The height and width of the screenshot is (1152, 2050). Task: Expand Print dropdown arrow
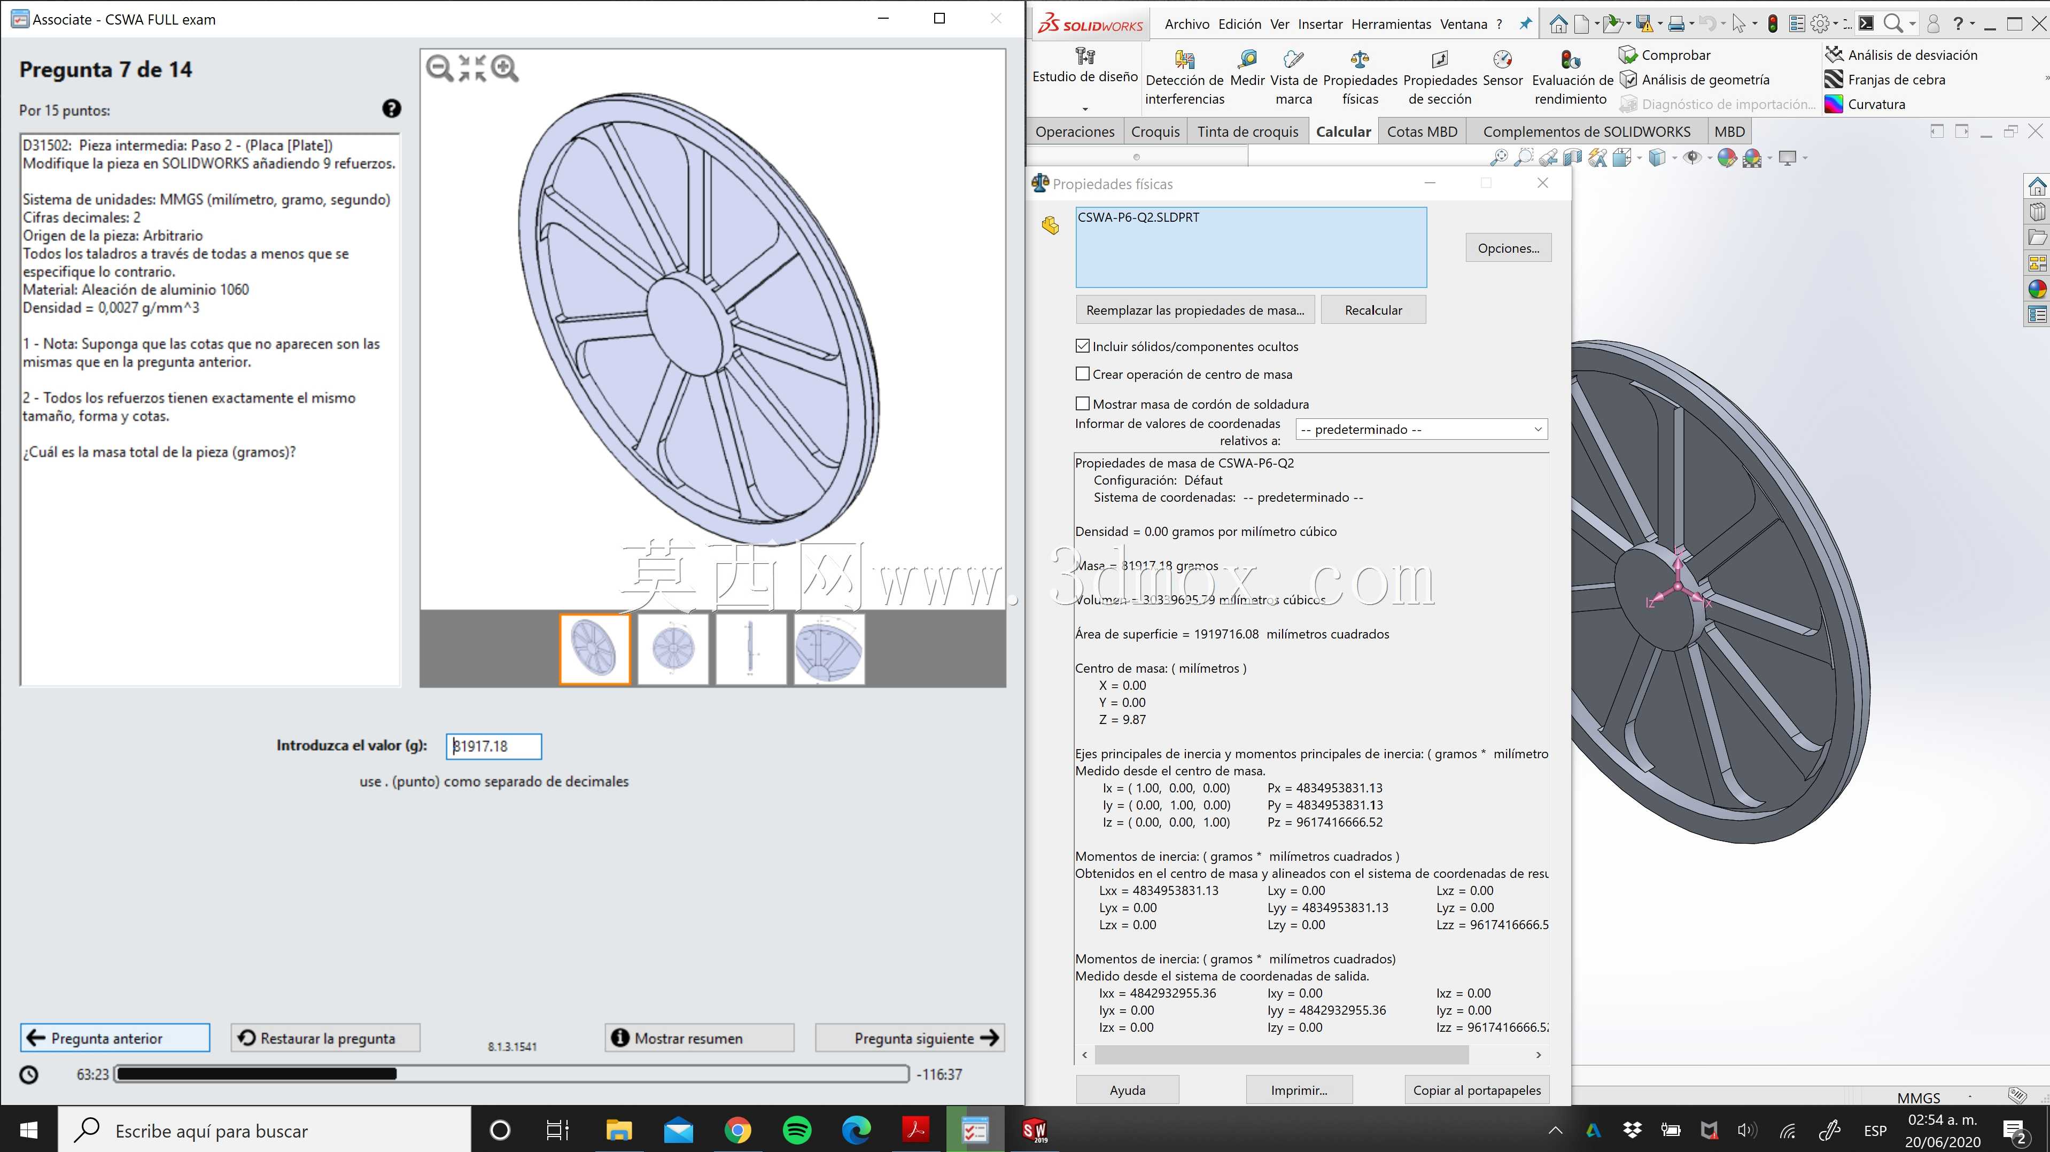pyautogui.click(x=1691, y=25)
